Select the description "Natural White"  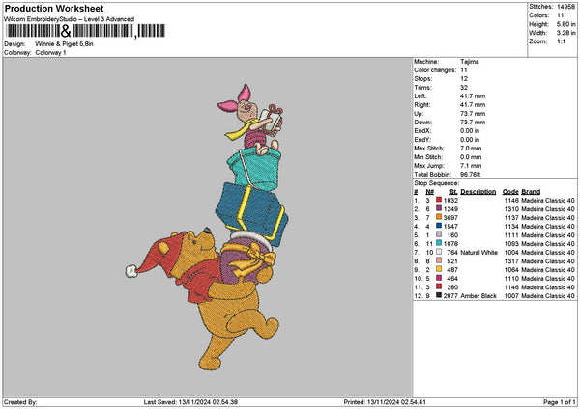(x=479, y=252)
